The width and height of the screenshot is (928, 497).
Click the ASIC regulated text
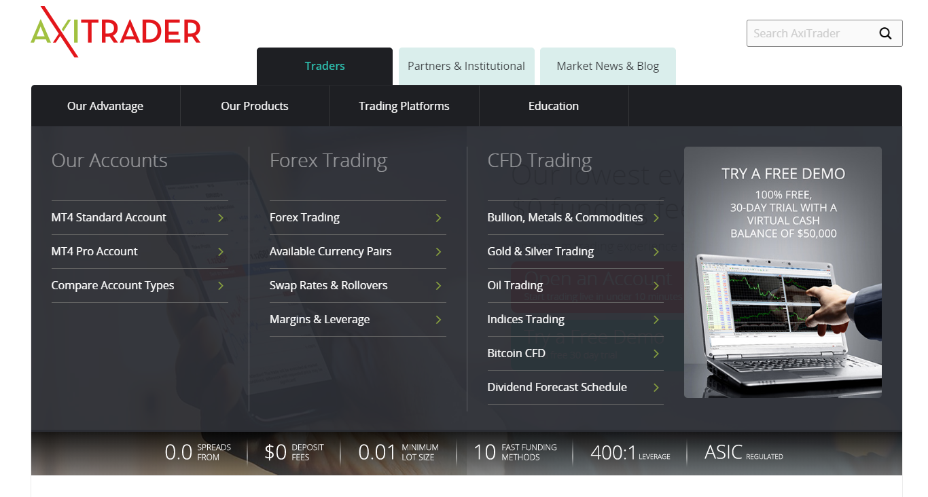pyautogui.click(x=744, y=452)
